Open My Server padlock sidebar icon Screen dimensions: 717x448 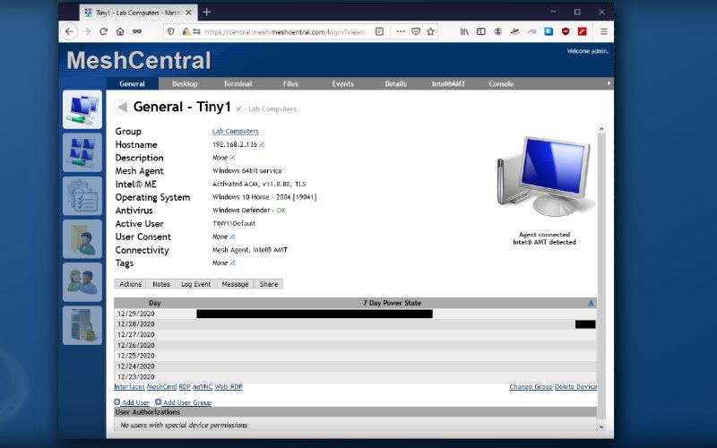[82, 325]
